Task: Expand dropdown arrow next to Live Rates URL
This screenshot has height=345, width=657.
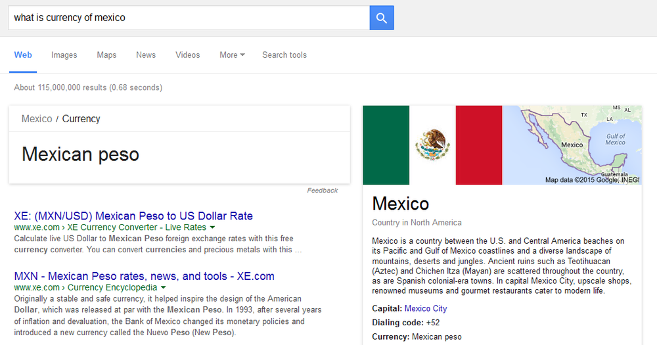Action: (x=212, y=227)
